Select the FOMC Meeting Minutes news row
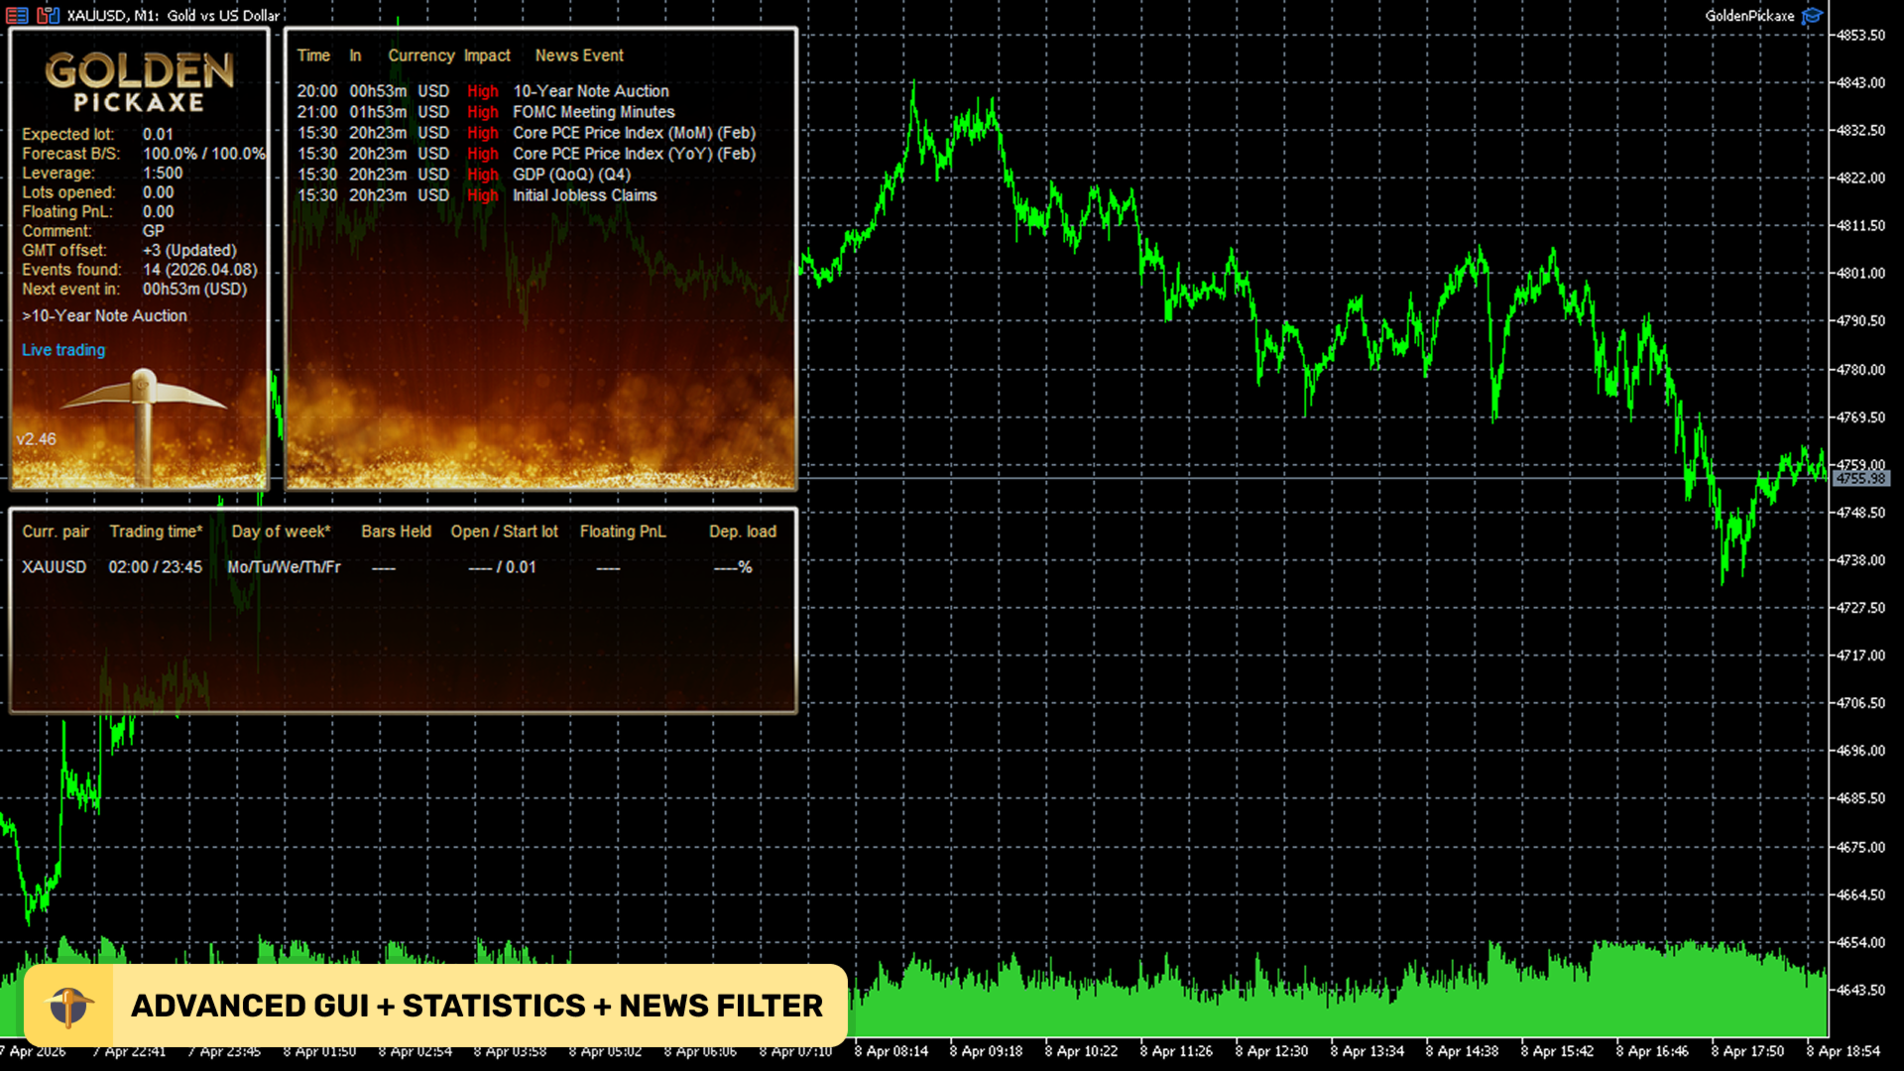Image resolution: width=1904 pixels, height=1071 pixels. (593, 112)
